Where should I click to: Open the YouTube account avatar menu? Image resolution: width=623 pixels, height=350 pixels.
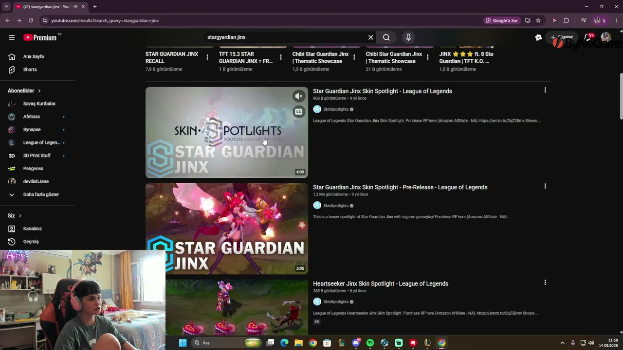point(606,37)
